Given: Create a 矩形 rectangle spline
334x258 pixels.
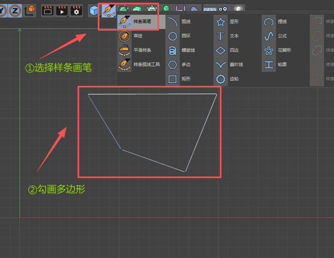Looking at the screenshot, I should click(181, 79).
